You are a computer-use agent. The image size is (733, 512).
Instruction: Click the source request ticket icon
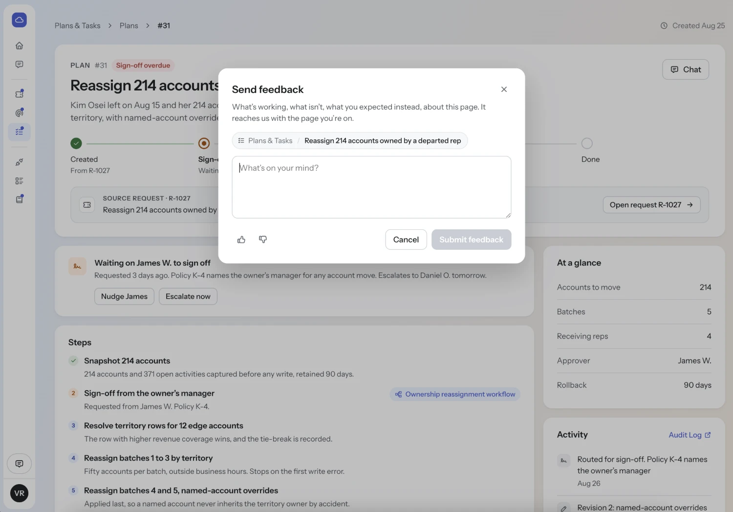87,205
